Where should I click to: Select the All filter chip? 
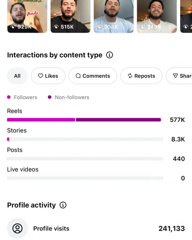tap(17, 76)
